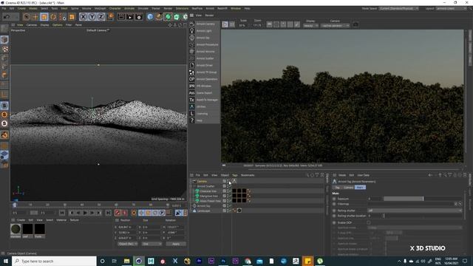473x266 pixels.
Task: Open the Rolling shutter dropdown
Action: click(415, 211)
